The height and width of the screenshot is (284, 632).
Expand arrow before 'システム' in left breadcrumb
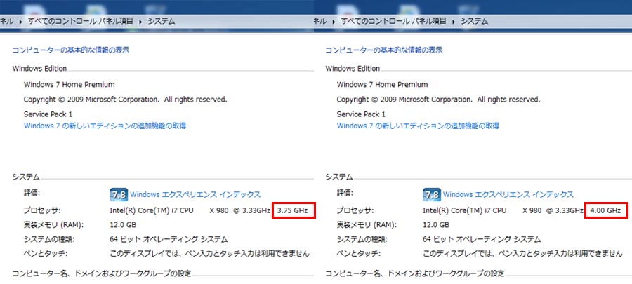click(140, 22)
